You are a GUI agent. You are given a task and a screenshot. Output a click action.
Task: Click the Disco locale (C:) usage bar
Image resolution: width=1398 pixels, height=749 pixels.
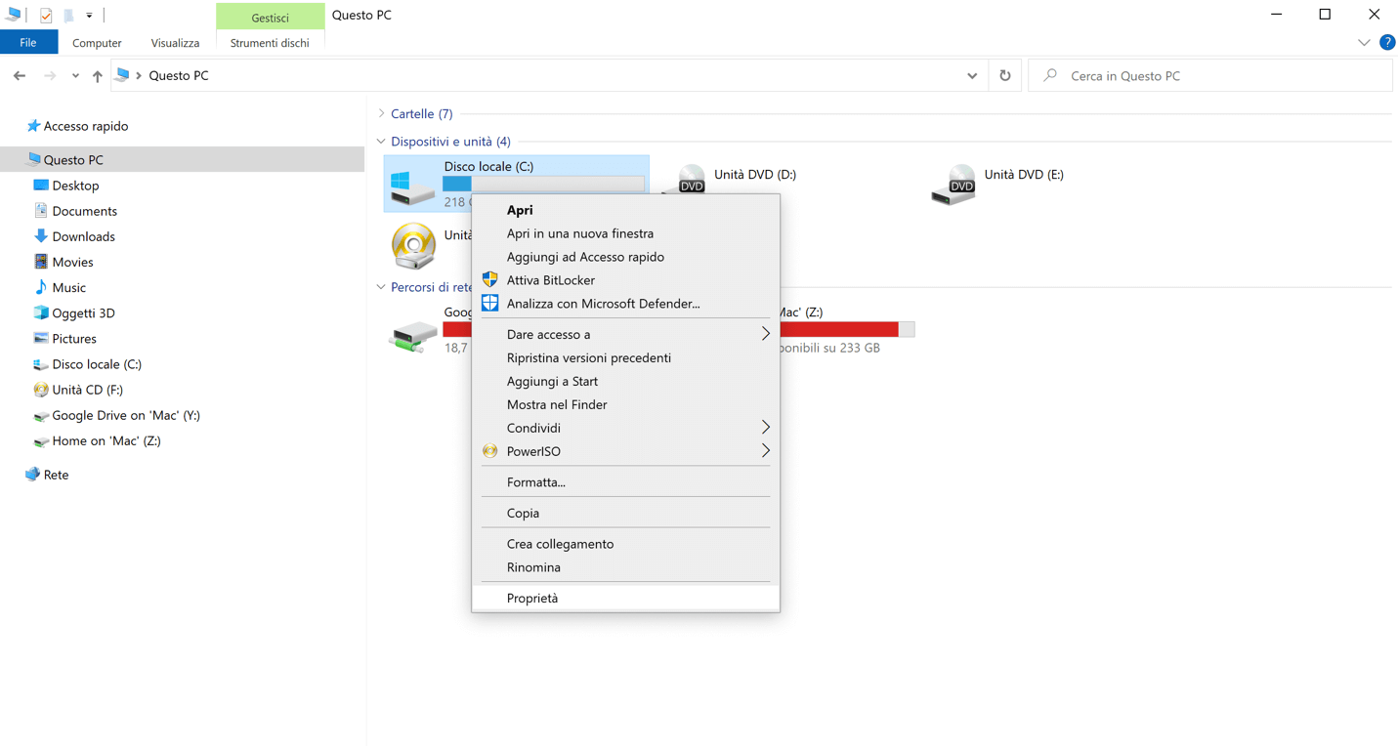pos(543,185)
